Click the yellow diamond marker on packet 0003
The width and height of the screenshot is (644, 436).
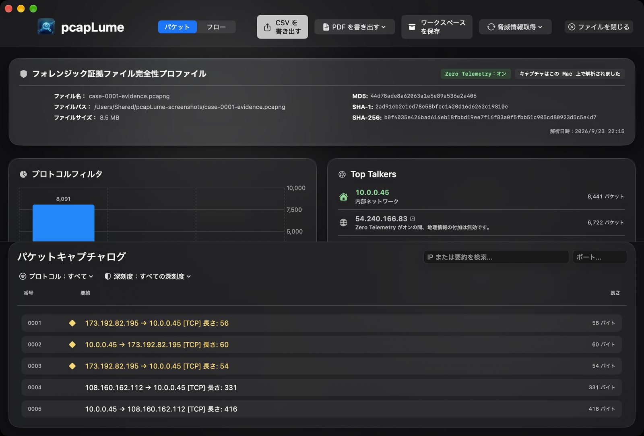(72, 366)
